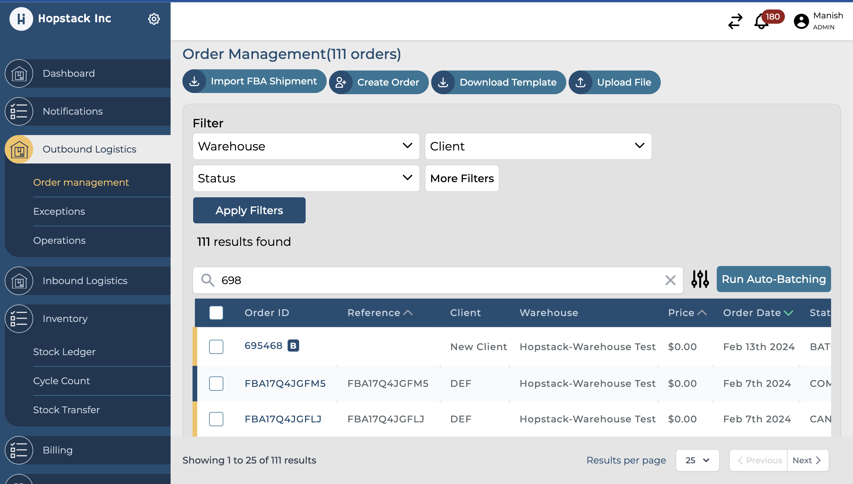Expand the Warehouse filter dropdown
Viewport: 853px width, 484px height.
pos(306,146)
